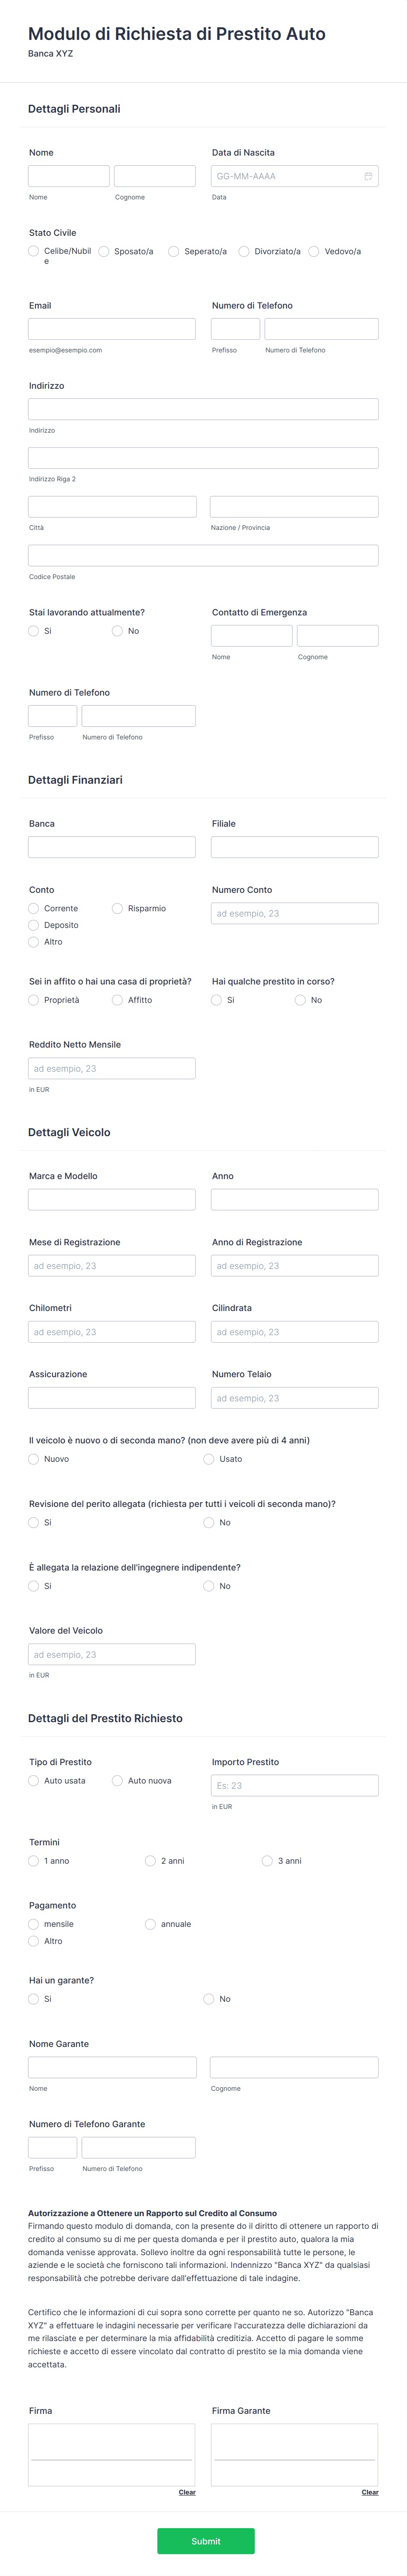Select "Si" for independent engineer report
Viewport: 407px width, 2576px height.
[31, 1586]
